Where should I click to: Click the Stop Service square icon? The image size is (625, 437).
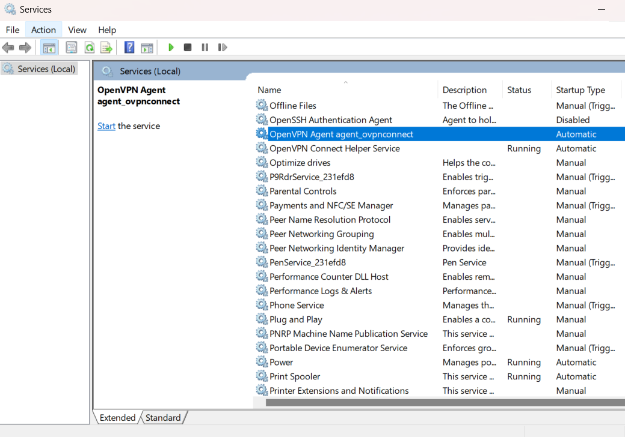[x=188, y=47]
